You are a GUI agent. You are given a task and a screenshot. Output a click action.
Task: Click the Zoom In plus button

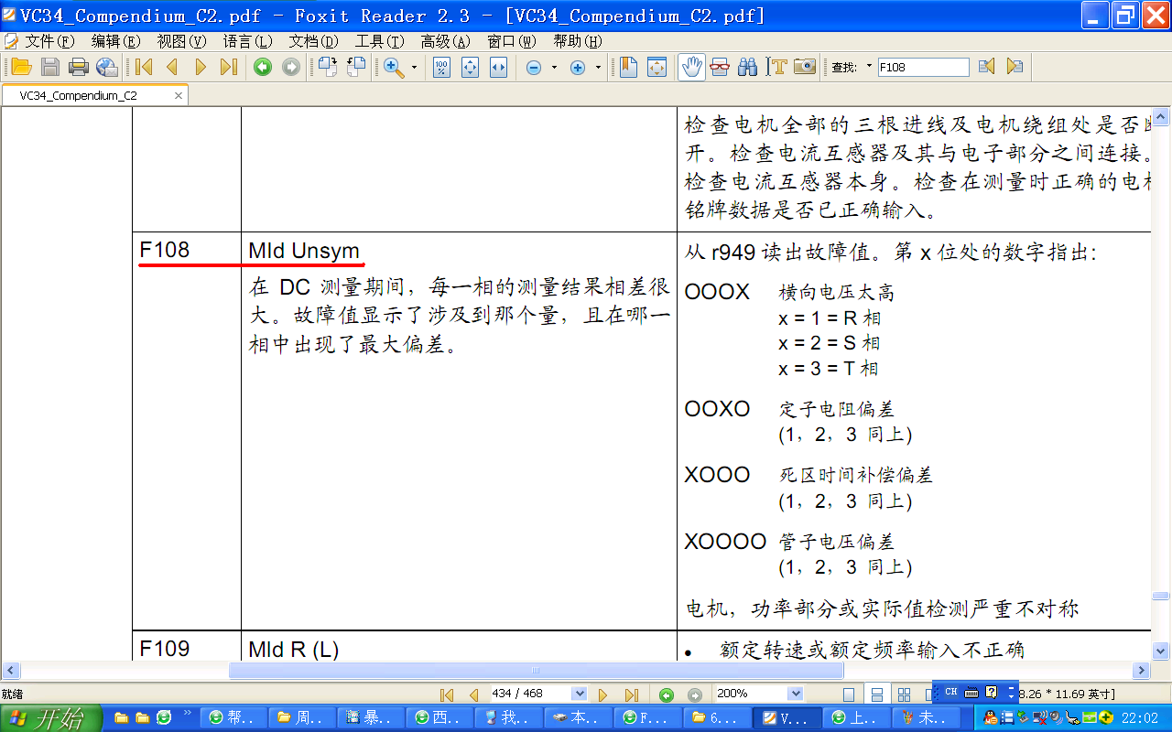pyautogui.click(x=578, y=67)
